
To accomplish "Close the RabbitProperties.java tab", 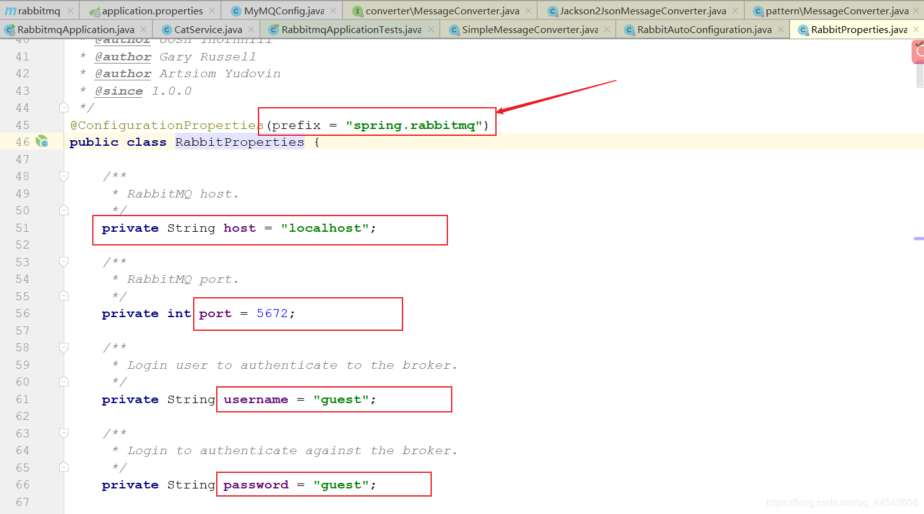I will coord(916,29).
